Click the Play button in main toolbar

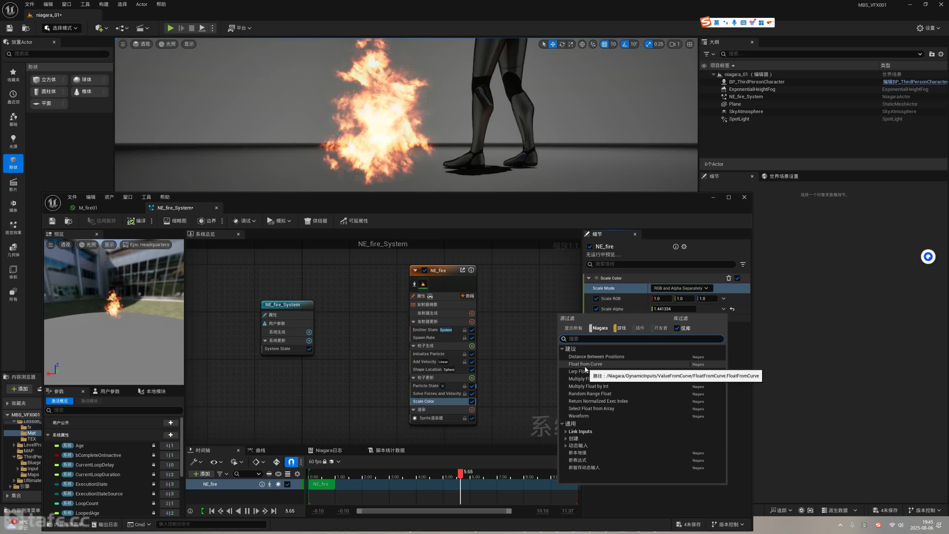(170, 28)
